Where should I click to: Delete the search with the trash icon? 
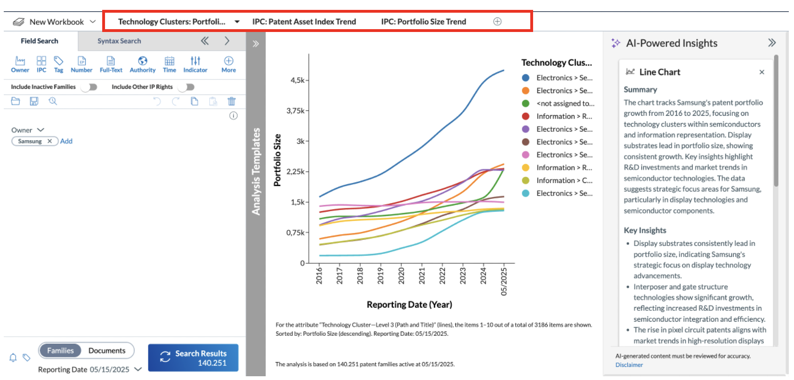pos(232,101)
